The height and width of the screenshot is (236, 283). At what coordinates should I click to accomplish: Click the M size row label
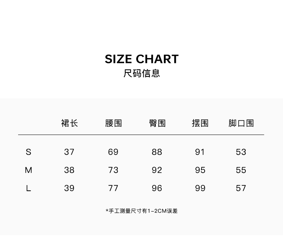[x=28, y=170]
